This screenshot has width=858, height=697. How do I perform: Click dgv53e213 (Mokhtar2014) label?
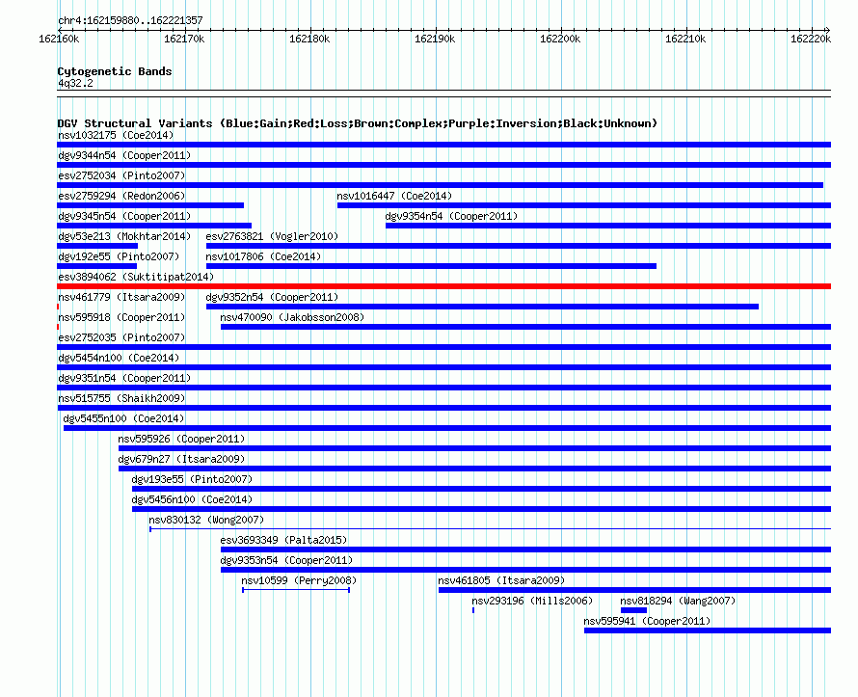pyautogui.click(x=124, y=236)
